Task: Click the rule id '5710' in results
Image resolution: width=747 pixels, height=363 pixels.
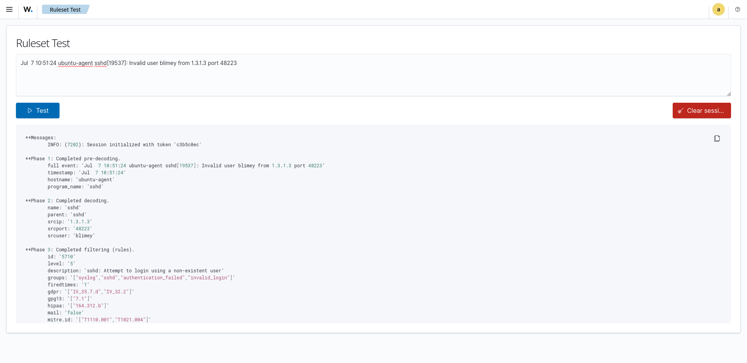Action: pos(66,257)
